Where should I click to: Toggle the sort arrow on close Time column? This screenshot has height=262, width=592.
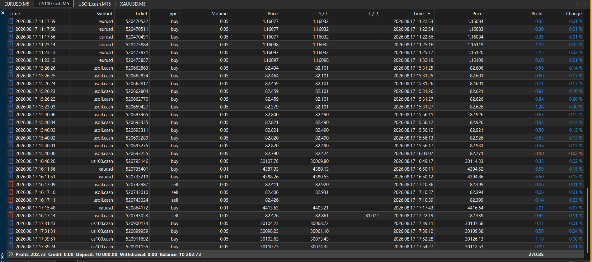coord(429,13)
